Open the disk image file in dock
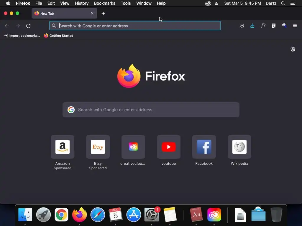The width and height of the screenshot is (302, 226). coord(240,215)
